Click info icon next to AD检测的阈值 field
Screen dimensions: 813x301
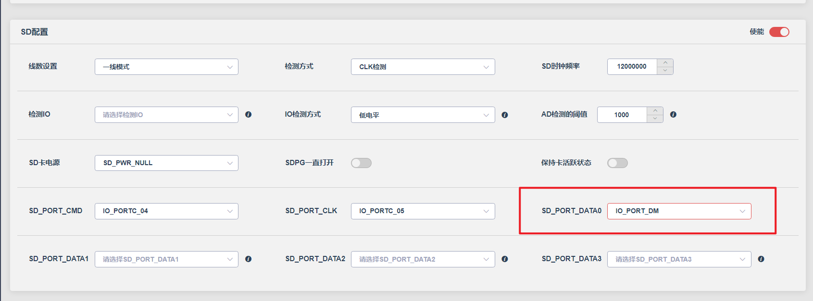(673, 115)
